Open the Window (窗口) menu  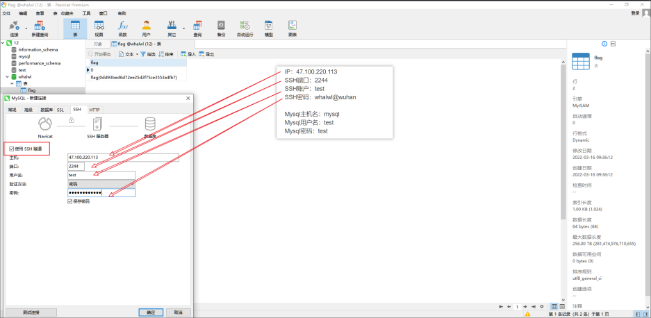point(104,13)
